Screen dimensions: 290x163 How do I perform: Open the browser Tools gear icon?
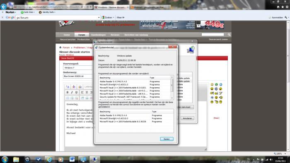pyautogui.click(x=287, y=7)
